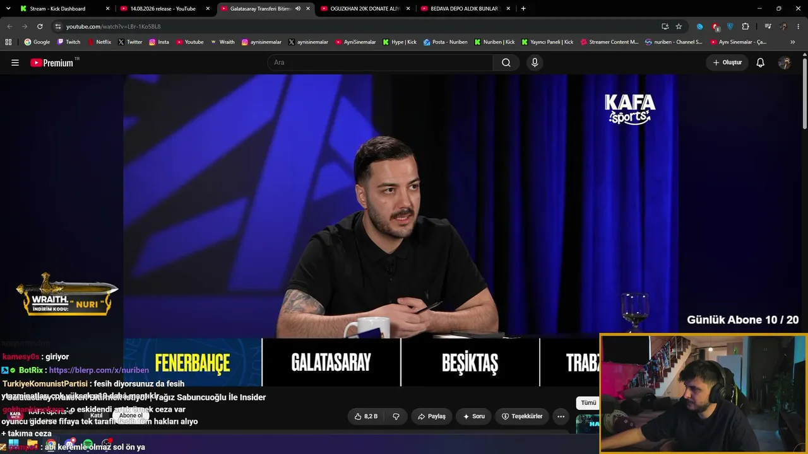Open Chrome three-dot menu
Image resolution: width=808 pixels, height=454 pixels.
(799, 26)
